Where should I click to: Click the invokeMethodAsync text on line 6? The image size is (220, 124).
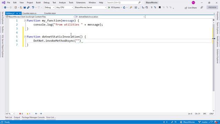coord(60,41)
